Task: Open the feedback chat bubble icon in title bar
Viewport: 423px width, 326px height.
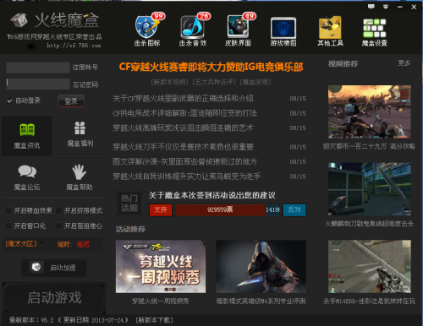Action: pos(371,7)
